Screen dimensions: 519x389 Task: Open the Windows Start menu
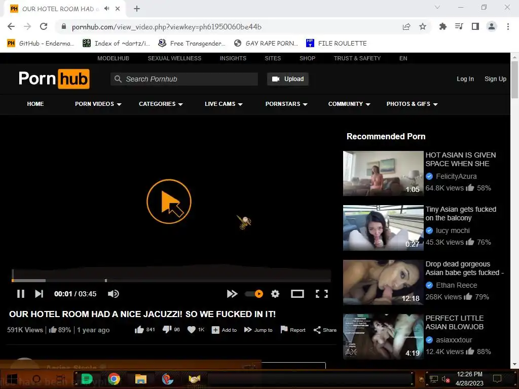tap(12, 379)
